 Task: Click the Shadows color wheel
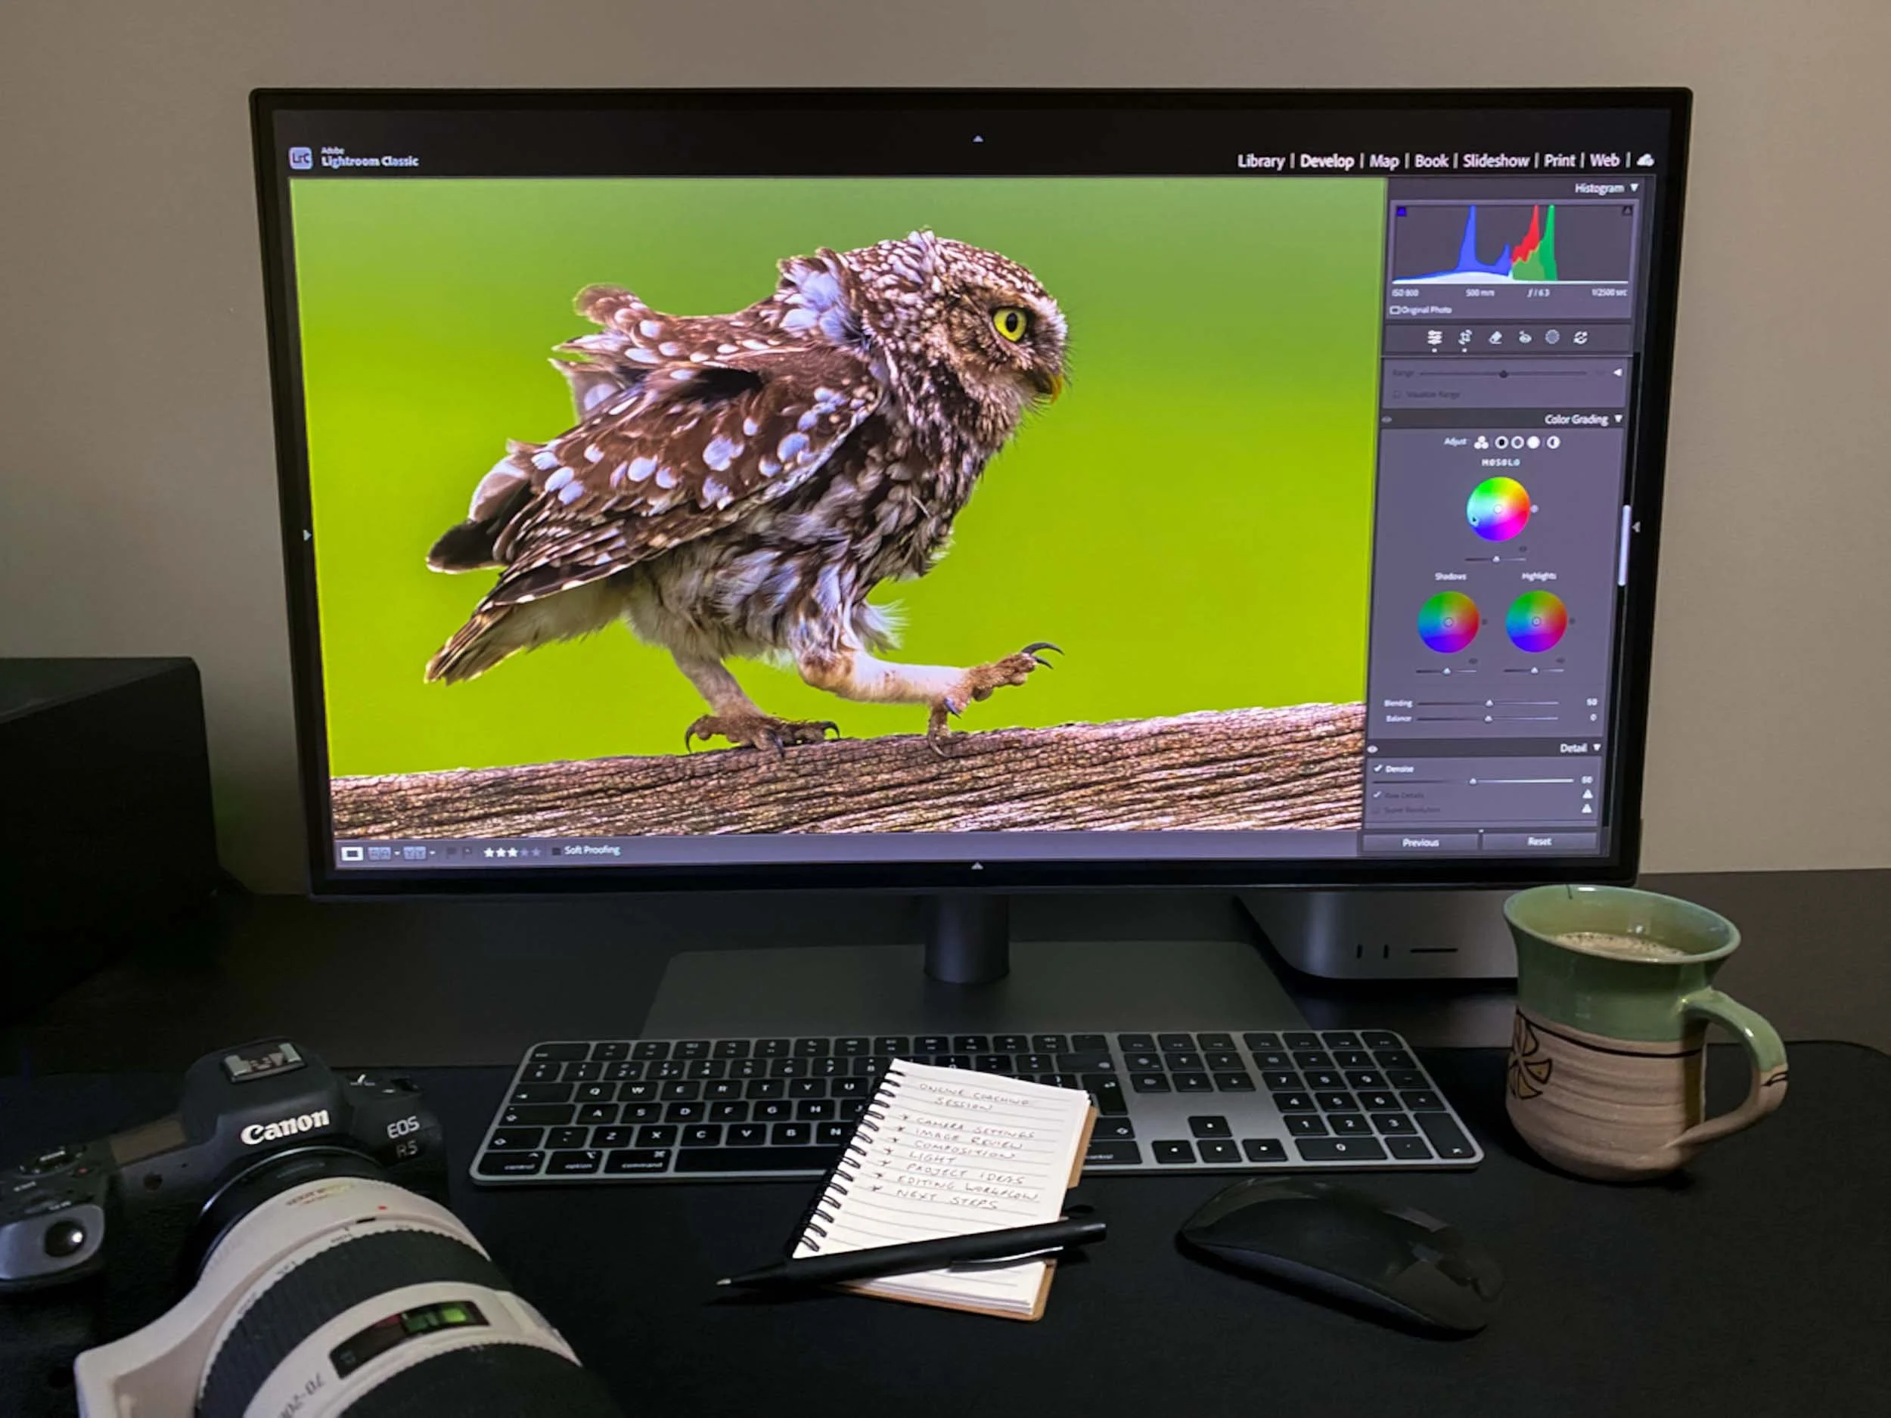[x=1449, y=622]
